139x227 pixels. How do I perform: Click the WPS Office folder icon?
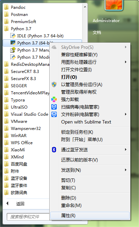(x=6, y=143)
